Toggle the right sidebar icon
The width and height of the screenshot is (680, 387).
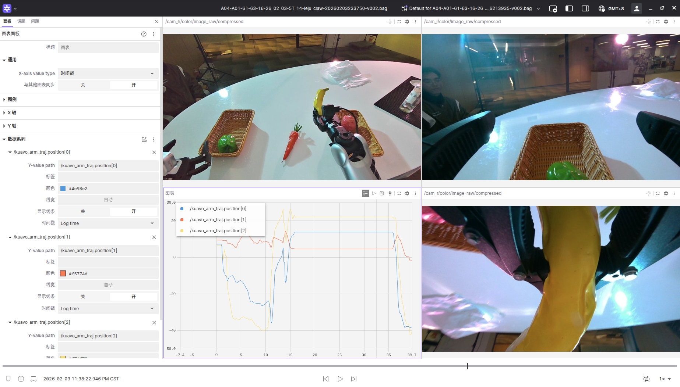coord(585,8)
